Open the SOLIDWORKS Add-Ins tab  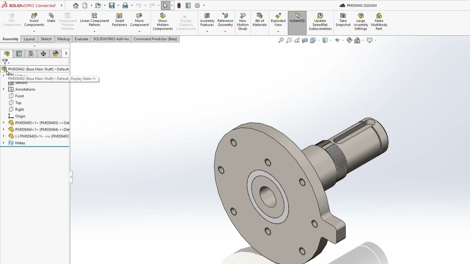coord(111,39)
